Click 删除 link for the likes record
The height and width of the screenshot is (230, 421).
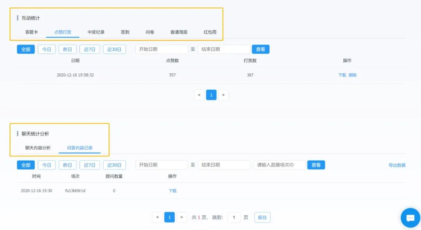[352, 75]
